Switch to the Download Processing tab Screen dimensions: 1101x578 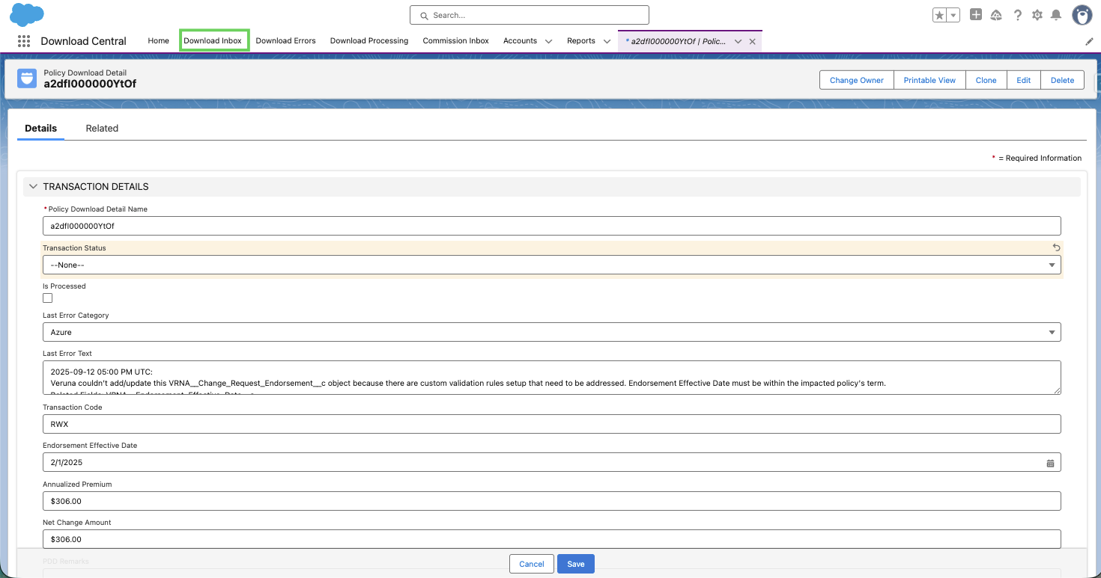pos(369,41)
